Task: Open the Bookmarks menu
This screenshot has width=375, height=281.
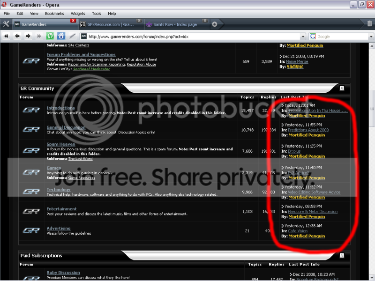Action: click(54, 14)
